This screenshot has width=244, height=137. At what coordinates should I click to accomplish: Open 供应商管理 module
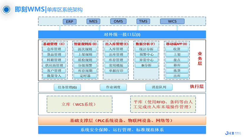tap(54, 65)
